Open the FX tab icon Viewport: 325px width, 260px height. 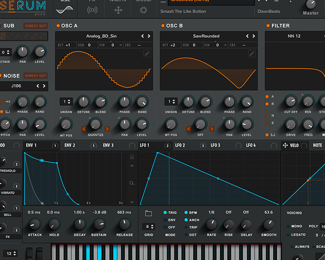93,9
